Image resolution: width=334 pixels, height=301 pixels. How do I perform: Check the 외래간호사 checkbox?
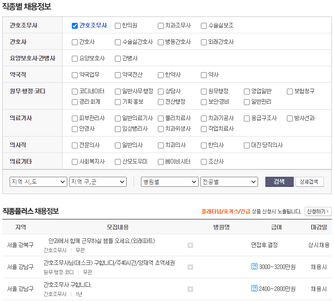204,42
